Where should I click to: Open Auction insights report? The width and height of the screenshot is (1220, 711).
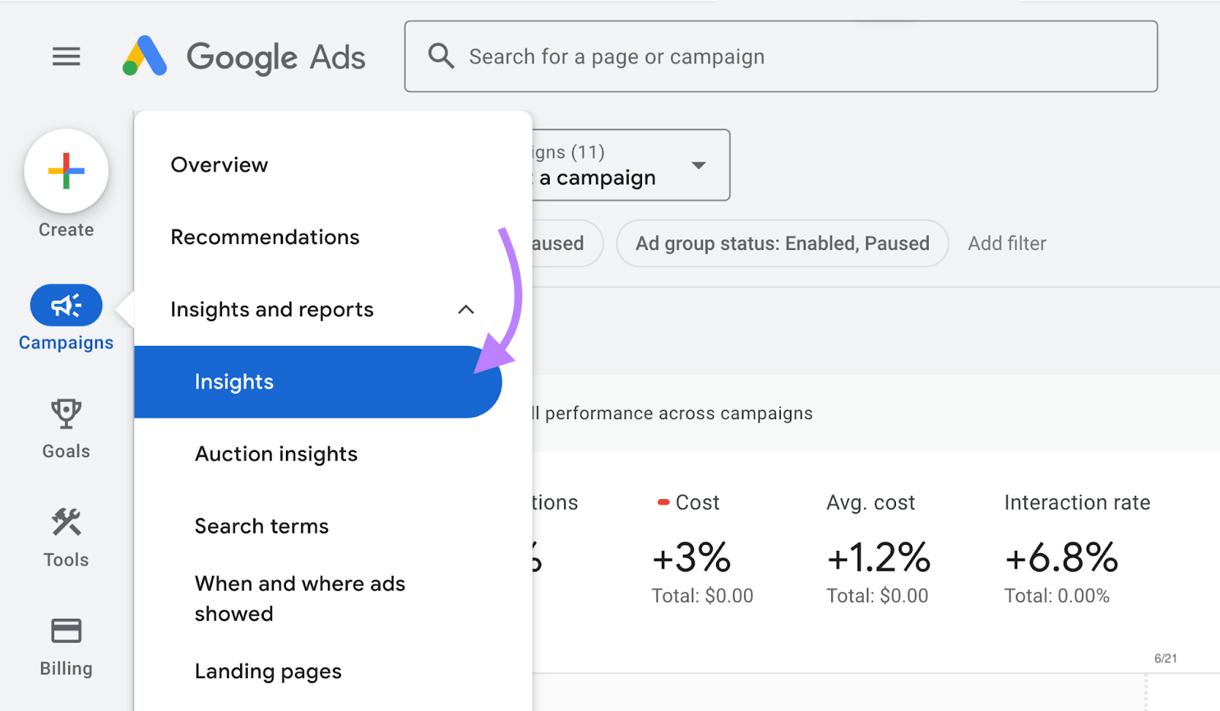(x=275, y=453)
